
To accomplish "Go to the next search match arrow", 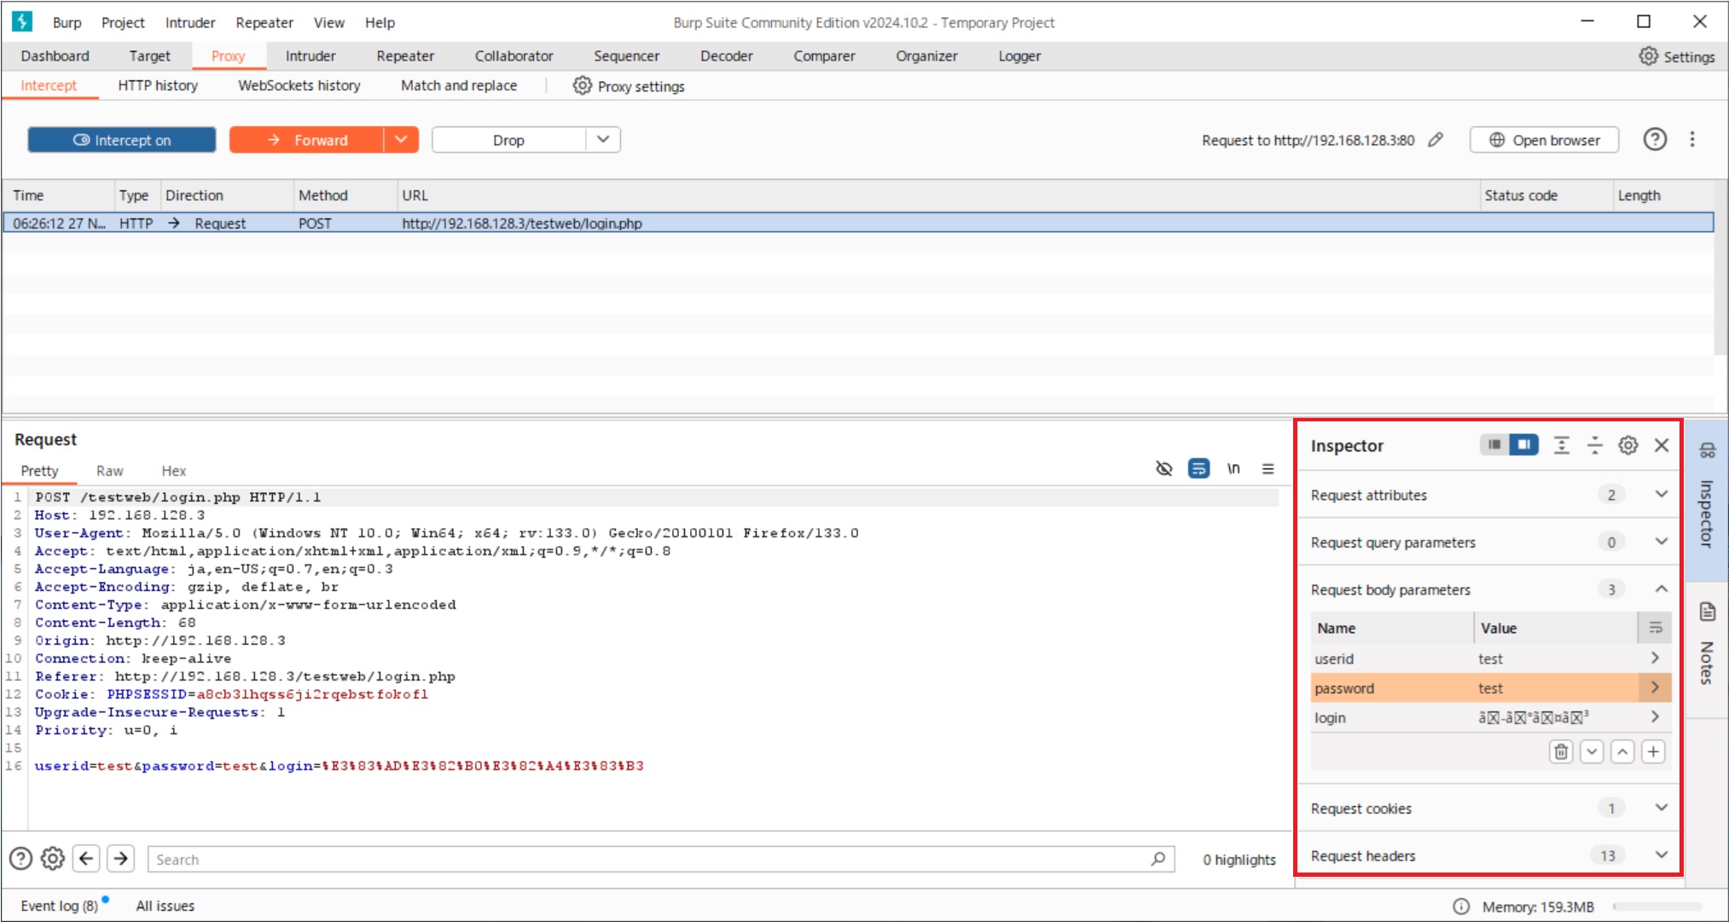I will coord(121,859).
